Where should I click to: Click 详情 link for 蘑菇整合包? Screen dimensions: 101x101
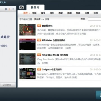[83, 34]
